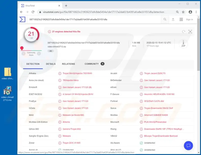This screenshot has height=155, width=201.
Task: Close the VirusTotal tab
Action: (x=59, y=6)
